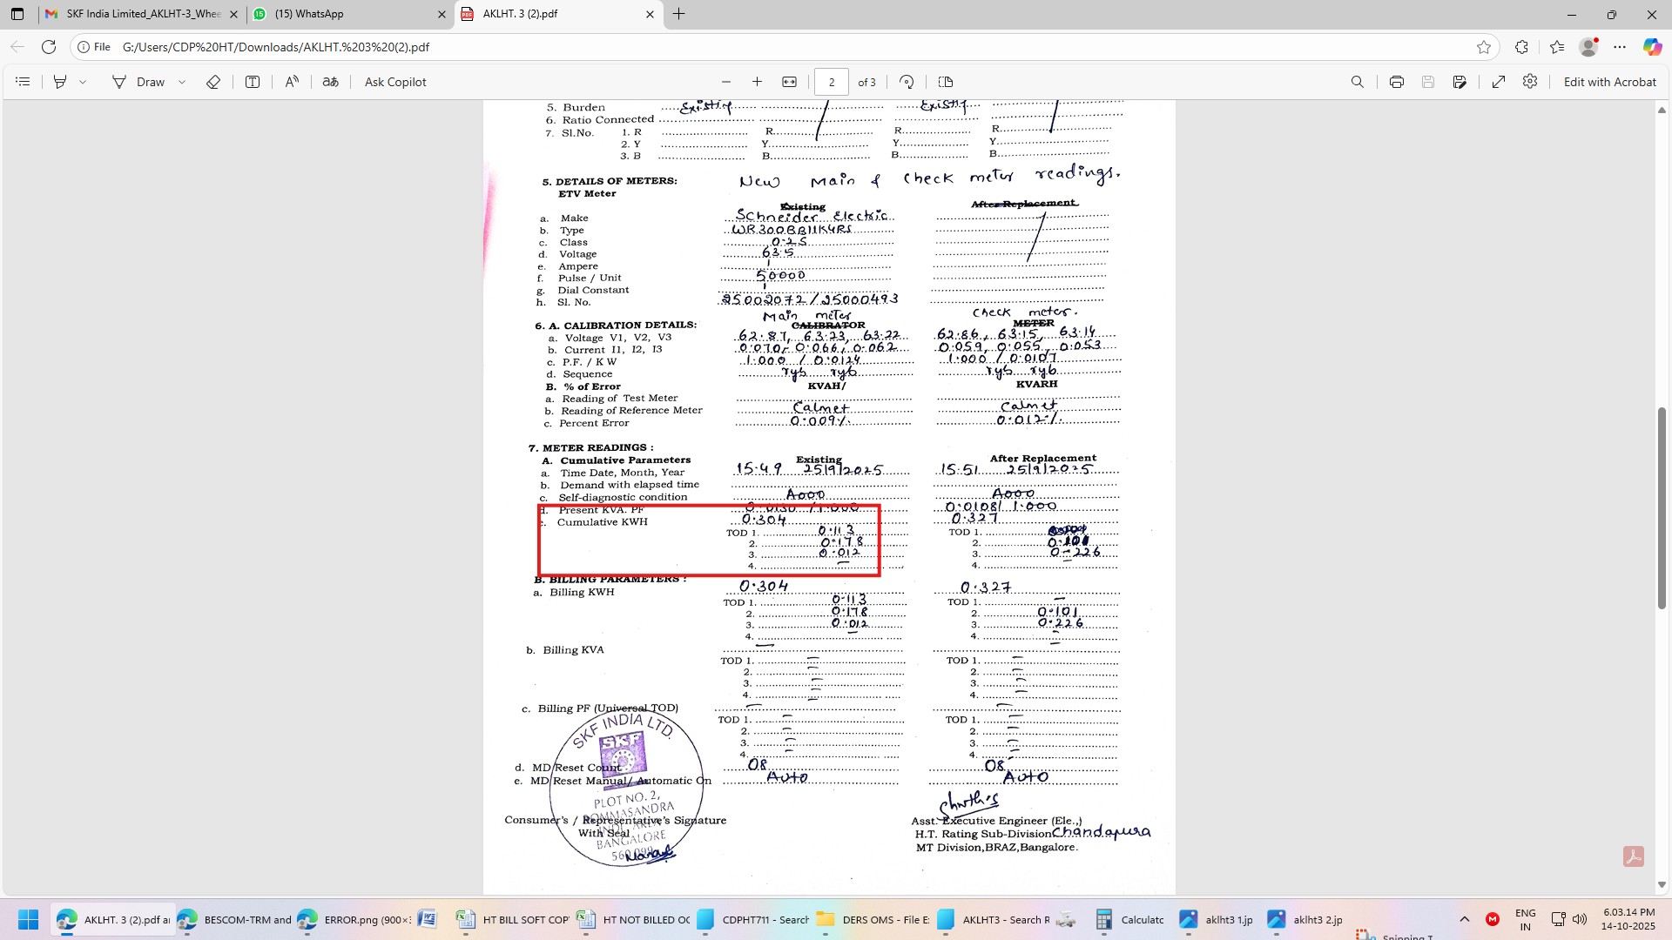Select the Erase tool

(x=213, y=82)
